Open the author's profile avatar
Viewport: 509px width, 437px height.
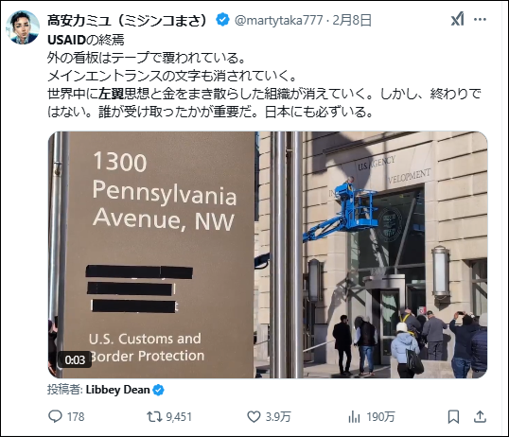coord(23,27)
